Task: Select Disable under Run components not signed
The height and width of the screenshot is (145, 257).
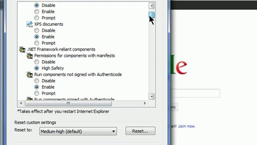Action: (x=37, y=81)
